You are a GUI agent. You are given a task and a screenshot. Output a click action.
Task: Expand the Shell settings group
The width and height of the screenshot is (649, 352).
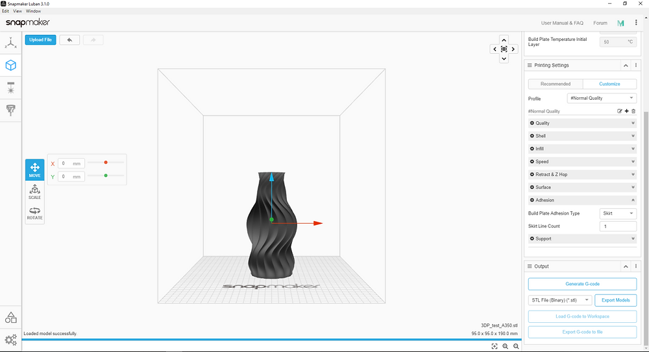[582, 135]
